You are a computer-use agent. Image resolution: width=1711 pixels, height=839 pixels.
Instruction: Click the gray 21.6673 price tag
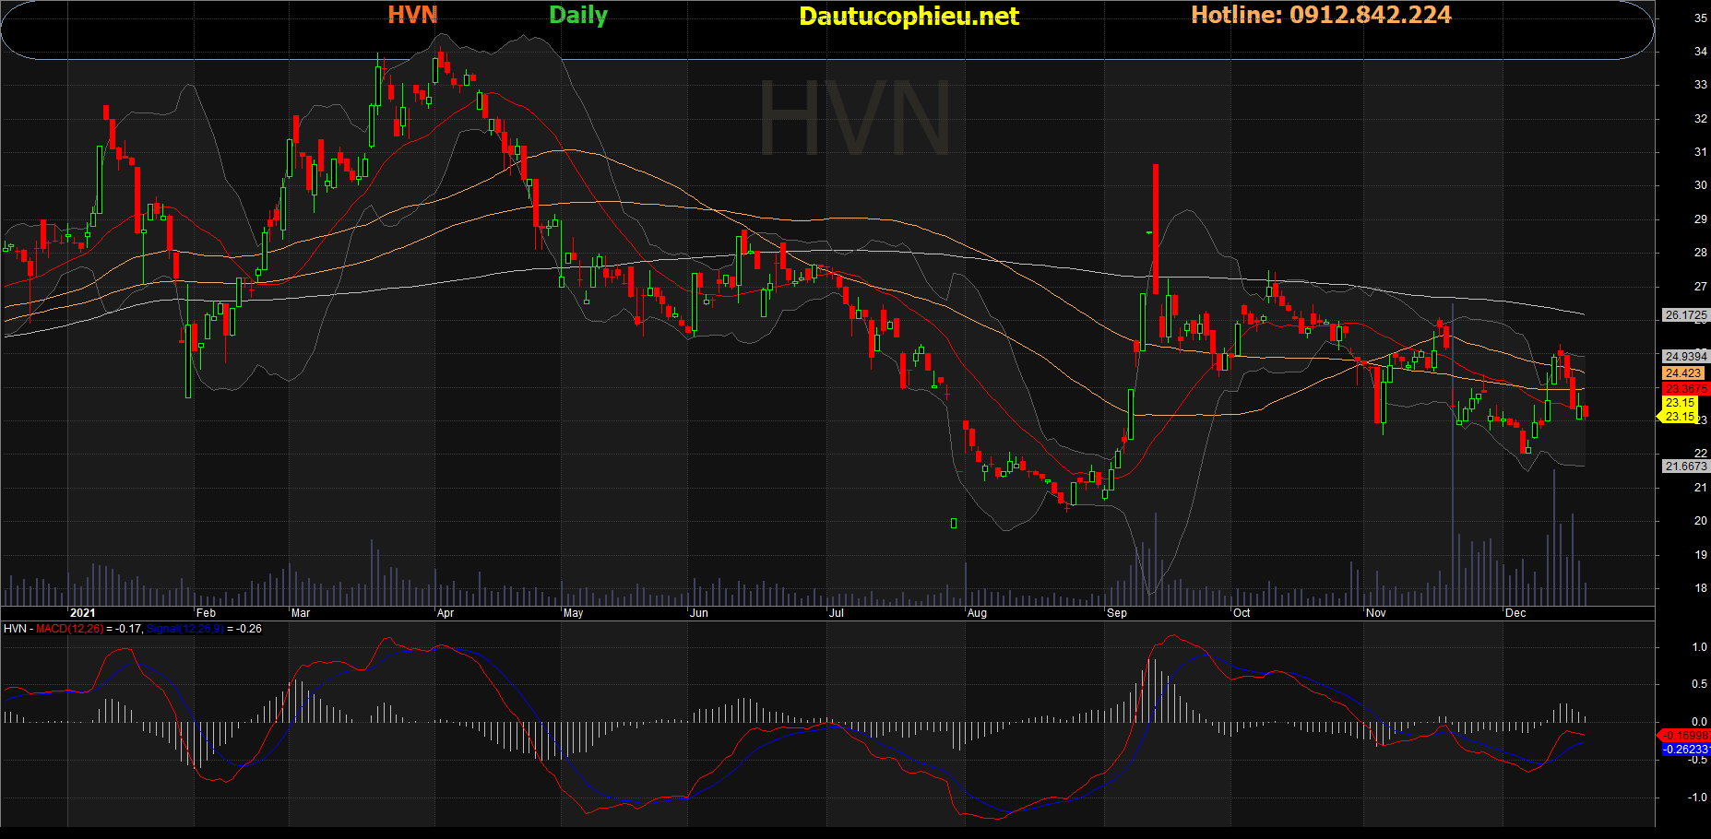1685,467
